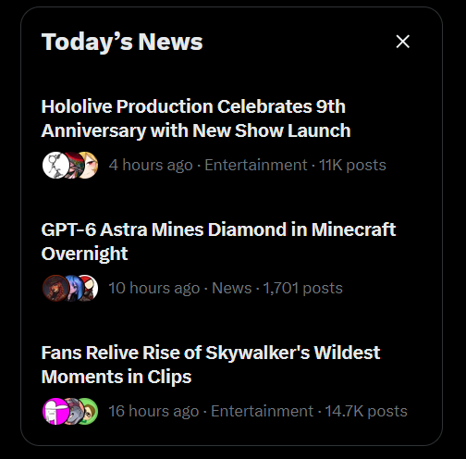Close the Today's News panel
The height and width of the screenshot is (459, 466).
click(402, 42)
